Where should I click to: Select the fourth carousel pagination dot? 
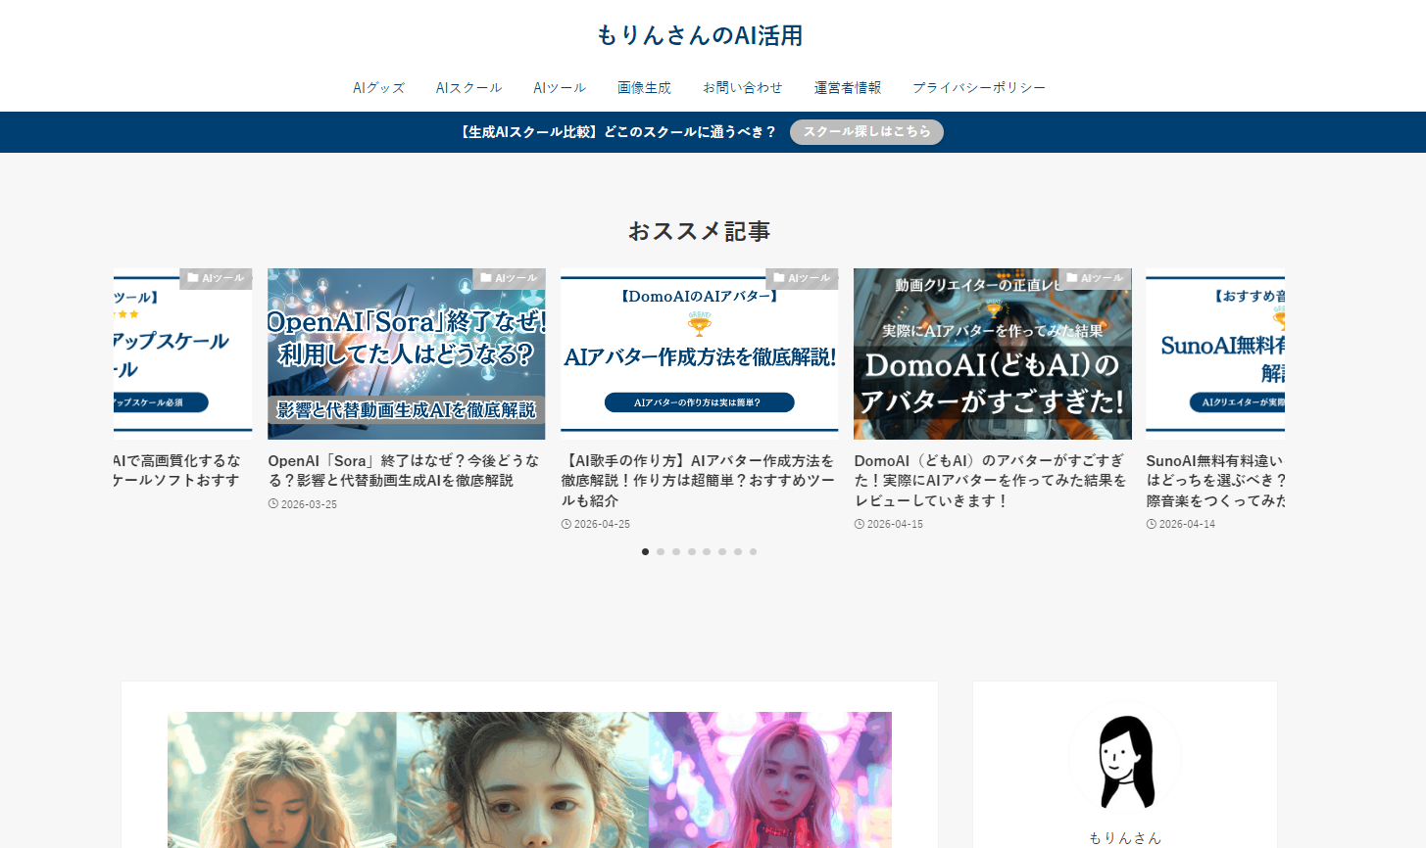point(692,552)
